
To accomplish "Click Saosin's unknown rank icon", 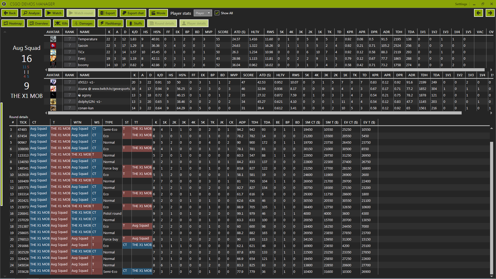I will click(69, 45).
